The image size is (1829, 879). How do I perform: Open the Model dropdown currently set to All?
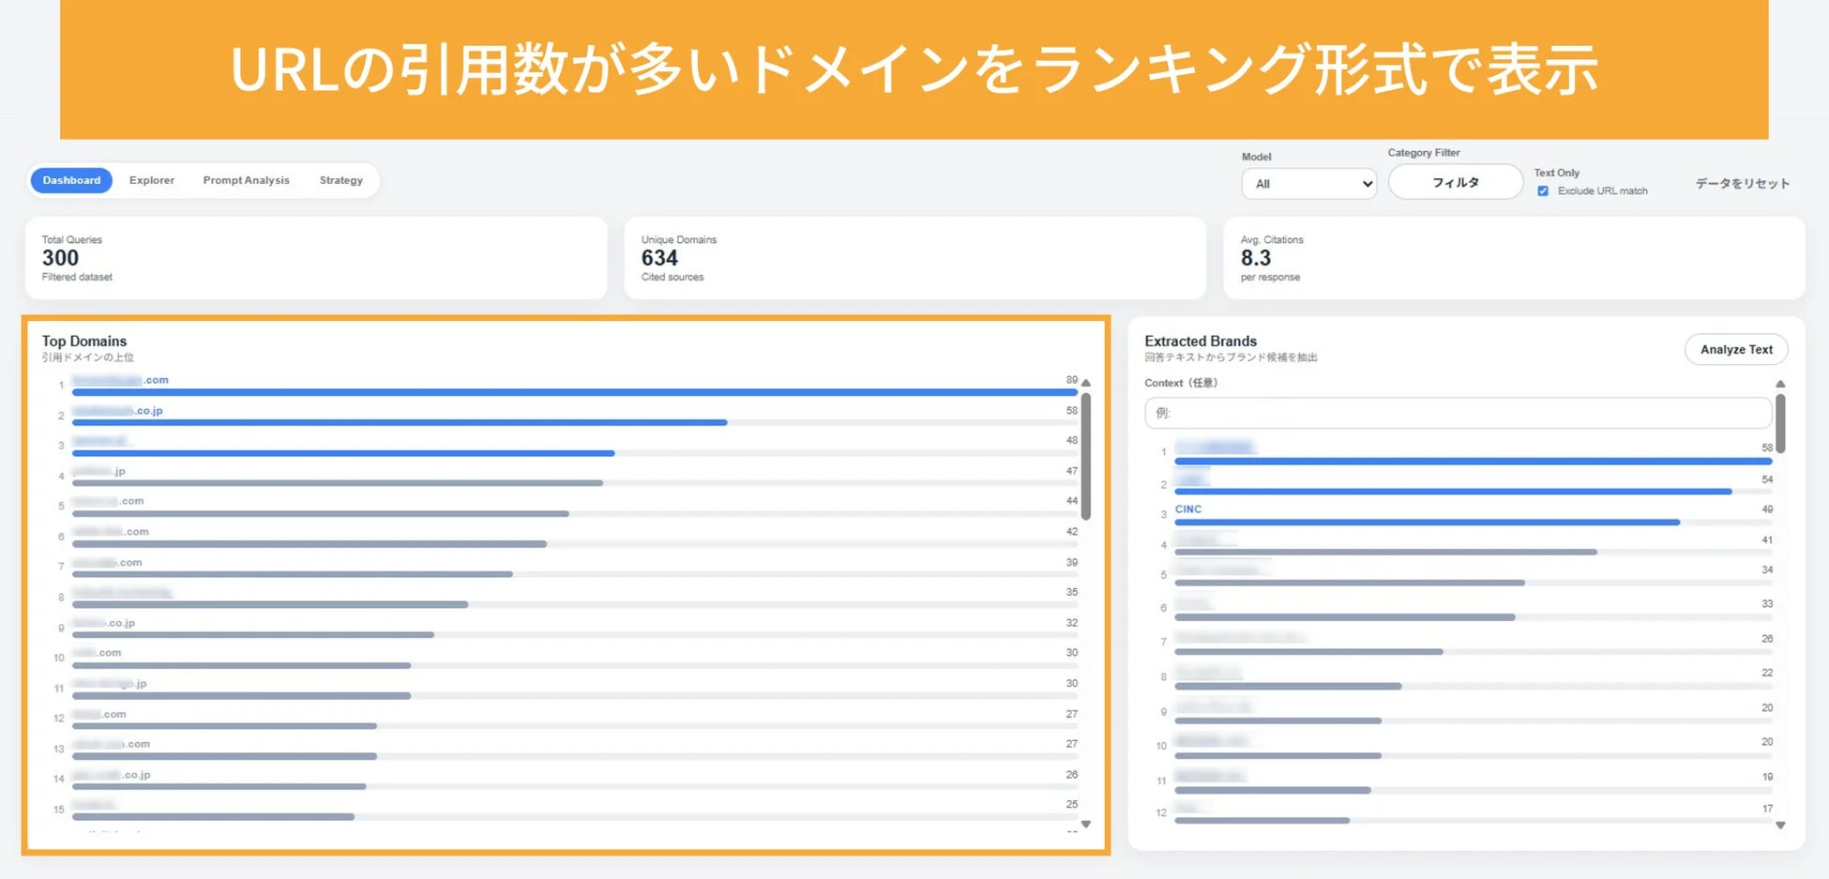(1308, 183)
